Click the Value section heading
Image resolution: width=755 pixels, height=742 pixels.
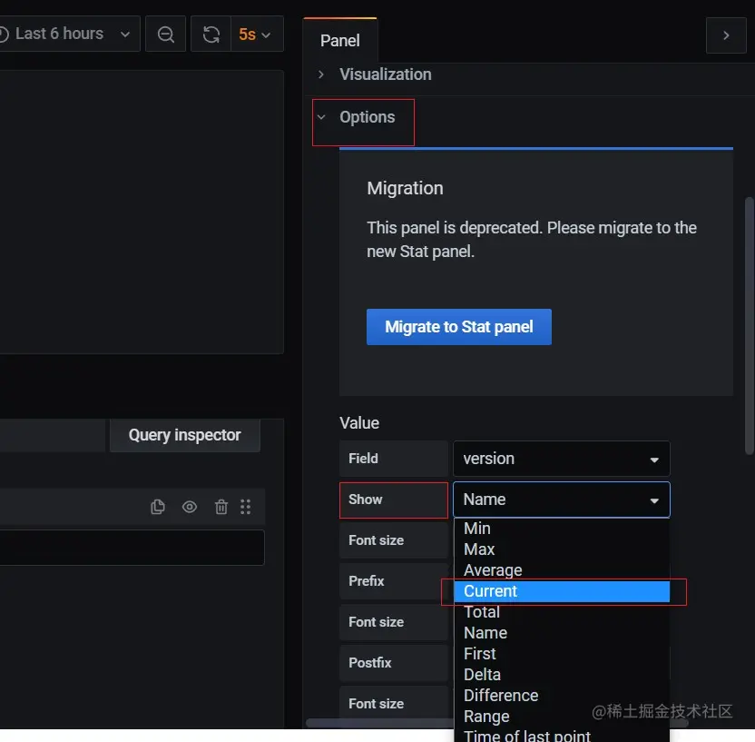point(359,423)
